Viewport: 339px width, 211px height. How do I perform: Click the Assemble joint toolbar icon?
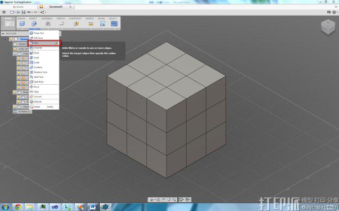48,23
